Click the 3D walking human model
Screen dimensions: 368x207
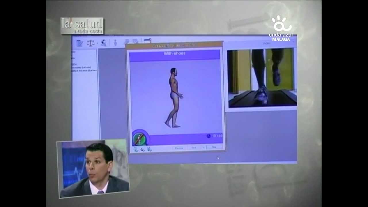[174, 97]
